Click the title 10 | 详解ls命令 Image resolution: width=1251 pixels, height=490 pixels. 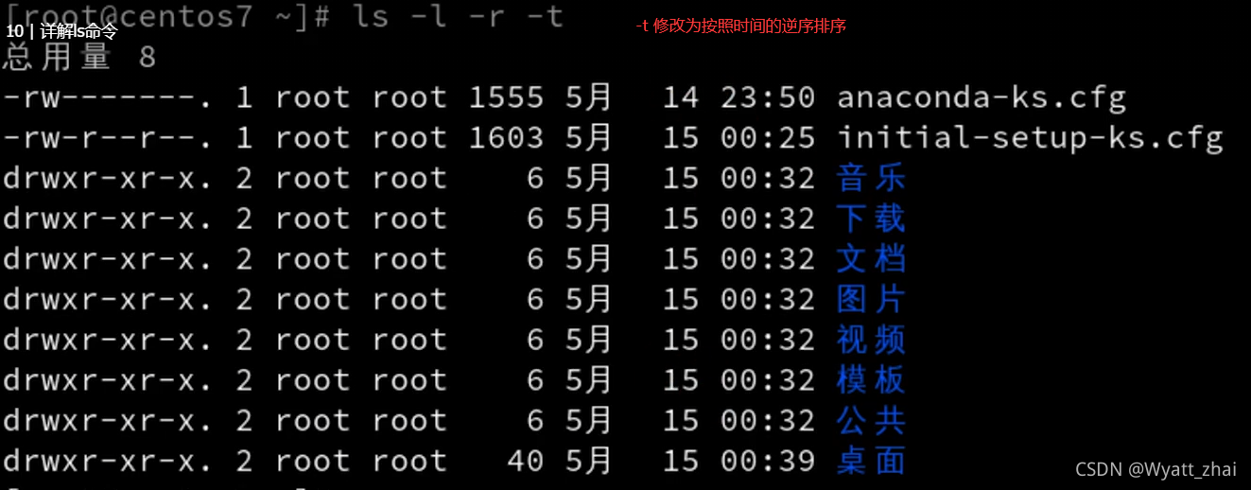[61, 31]
